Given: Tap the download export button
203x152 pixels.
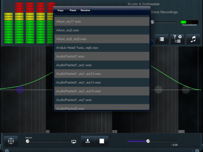Looking at the screenshot, I should coord(88,141).
